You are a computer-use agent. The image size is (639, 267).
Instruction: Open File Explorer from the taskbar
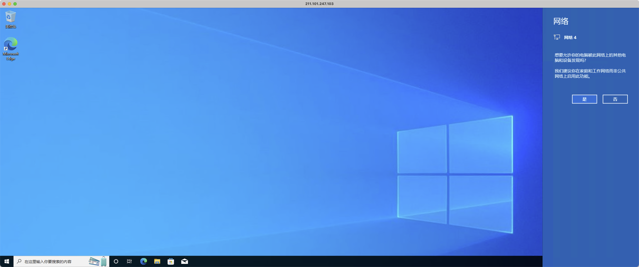pos(157,261)
